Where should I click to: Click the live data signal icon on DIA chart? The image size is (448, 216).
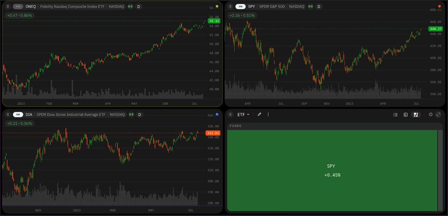131,115
